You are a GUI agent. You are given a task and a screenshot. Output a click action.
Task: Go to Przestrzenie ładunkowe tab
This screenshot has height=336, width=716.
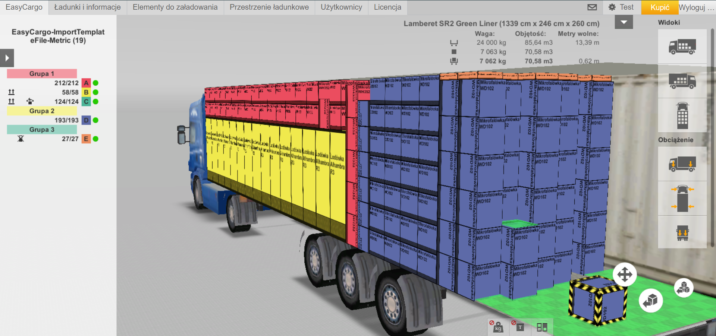coord(269,7)
